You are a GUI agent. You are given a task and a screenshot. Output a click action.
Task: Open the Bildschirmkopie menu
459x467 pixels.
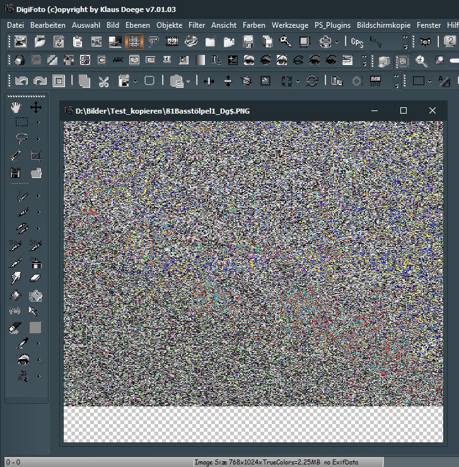384,25
